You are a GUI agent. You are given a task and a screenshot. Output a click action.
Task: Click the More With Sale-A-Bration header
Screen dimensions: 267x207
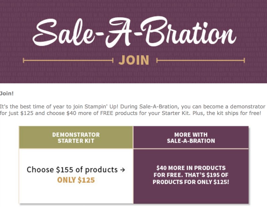(x=191, y=138)
